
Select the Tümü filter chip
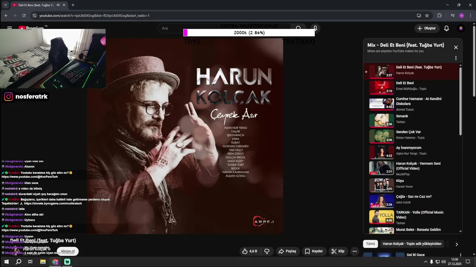370,244
